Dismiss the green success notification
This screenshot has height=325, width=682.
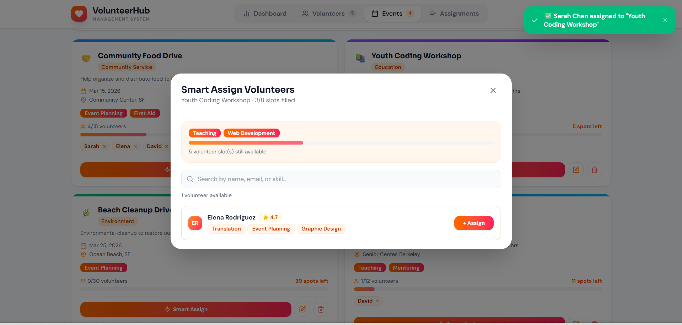665,20
